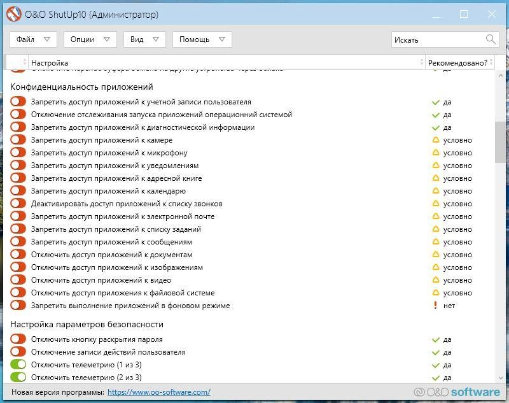509x403 pixels.
Task: Click 'Новая версия программы:' status text
Action: tap(58, 392)
